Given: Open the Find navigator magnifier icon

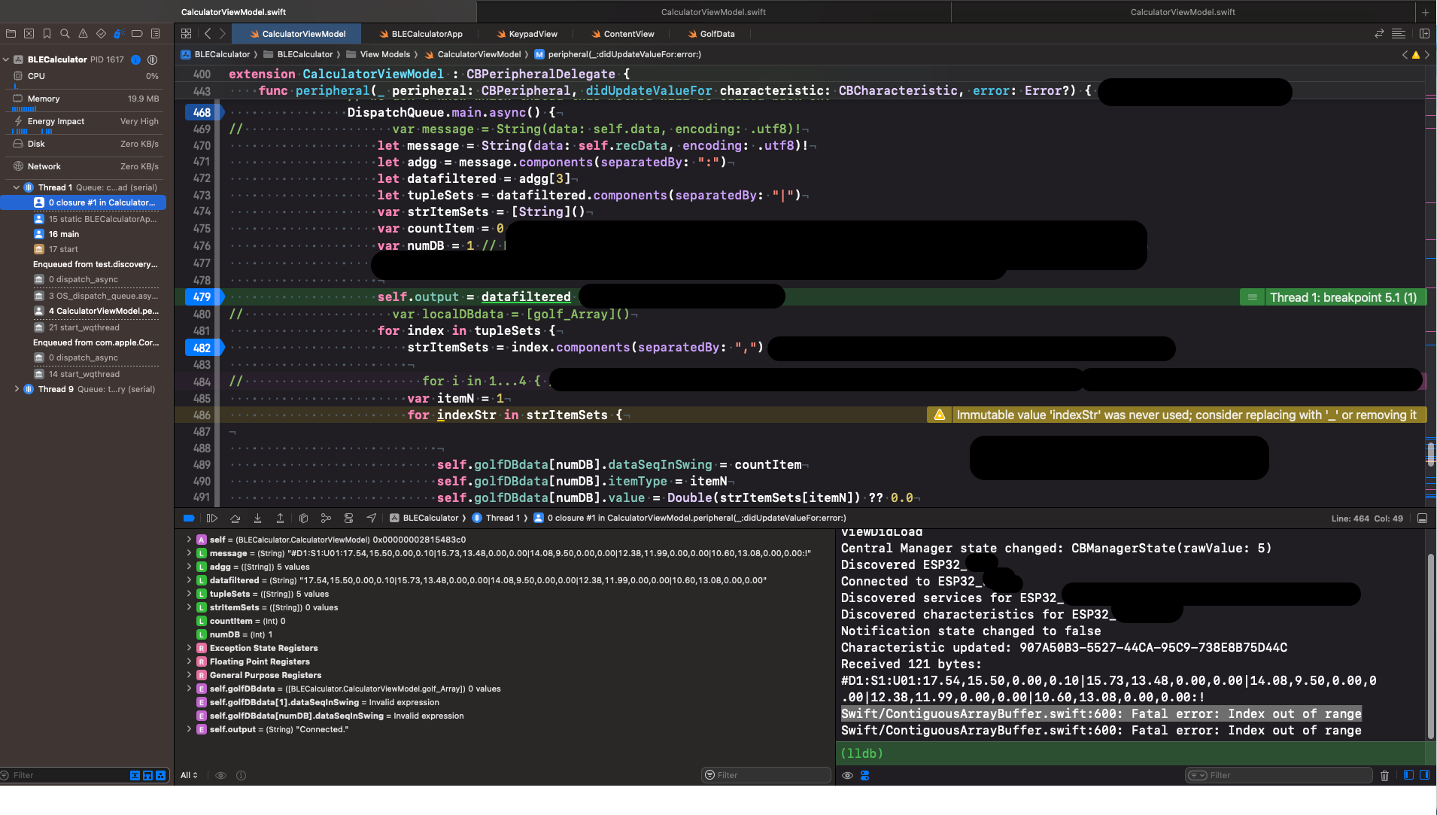Looking at the screenshot, I should click(x=65, y=34).
